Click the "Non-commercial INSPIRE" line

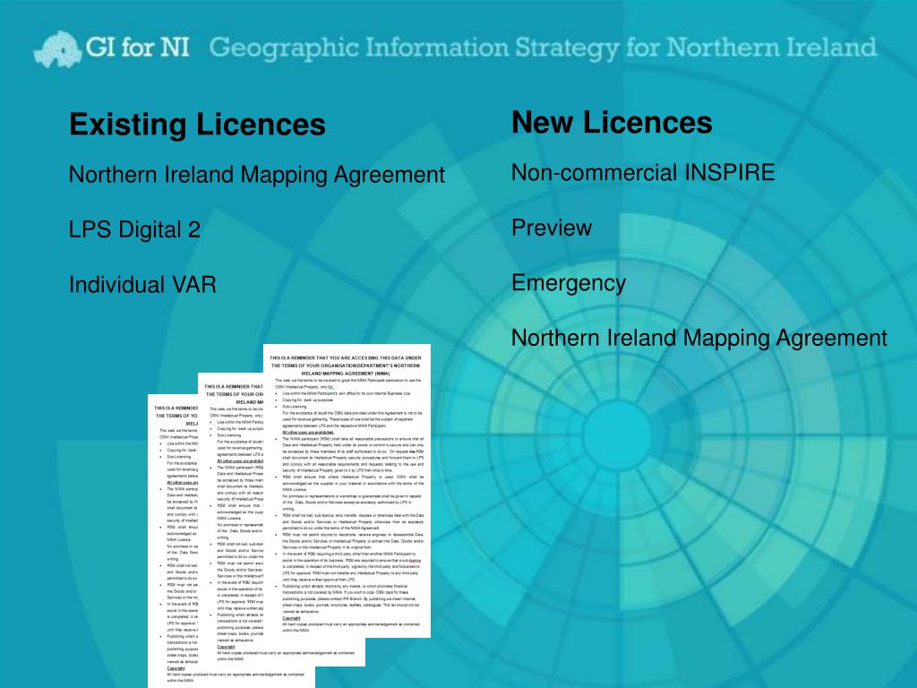pos(643,173)
